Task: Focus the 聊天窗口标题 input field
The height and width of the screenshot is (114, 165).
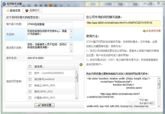Action: pos(50,24)
